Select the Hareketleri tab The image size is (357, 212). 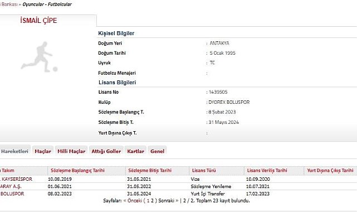(14, 151)
